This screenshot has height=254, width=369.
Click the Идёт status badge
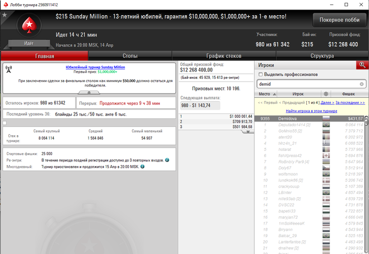29,44
